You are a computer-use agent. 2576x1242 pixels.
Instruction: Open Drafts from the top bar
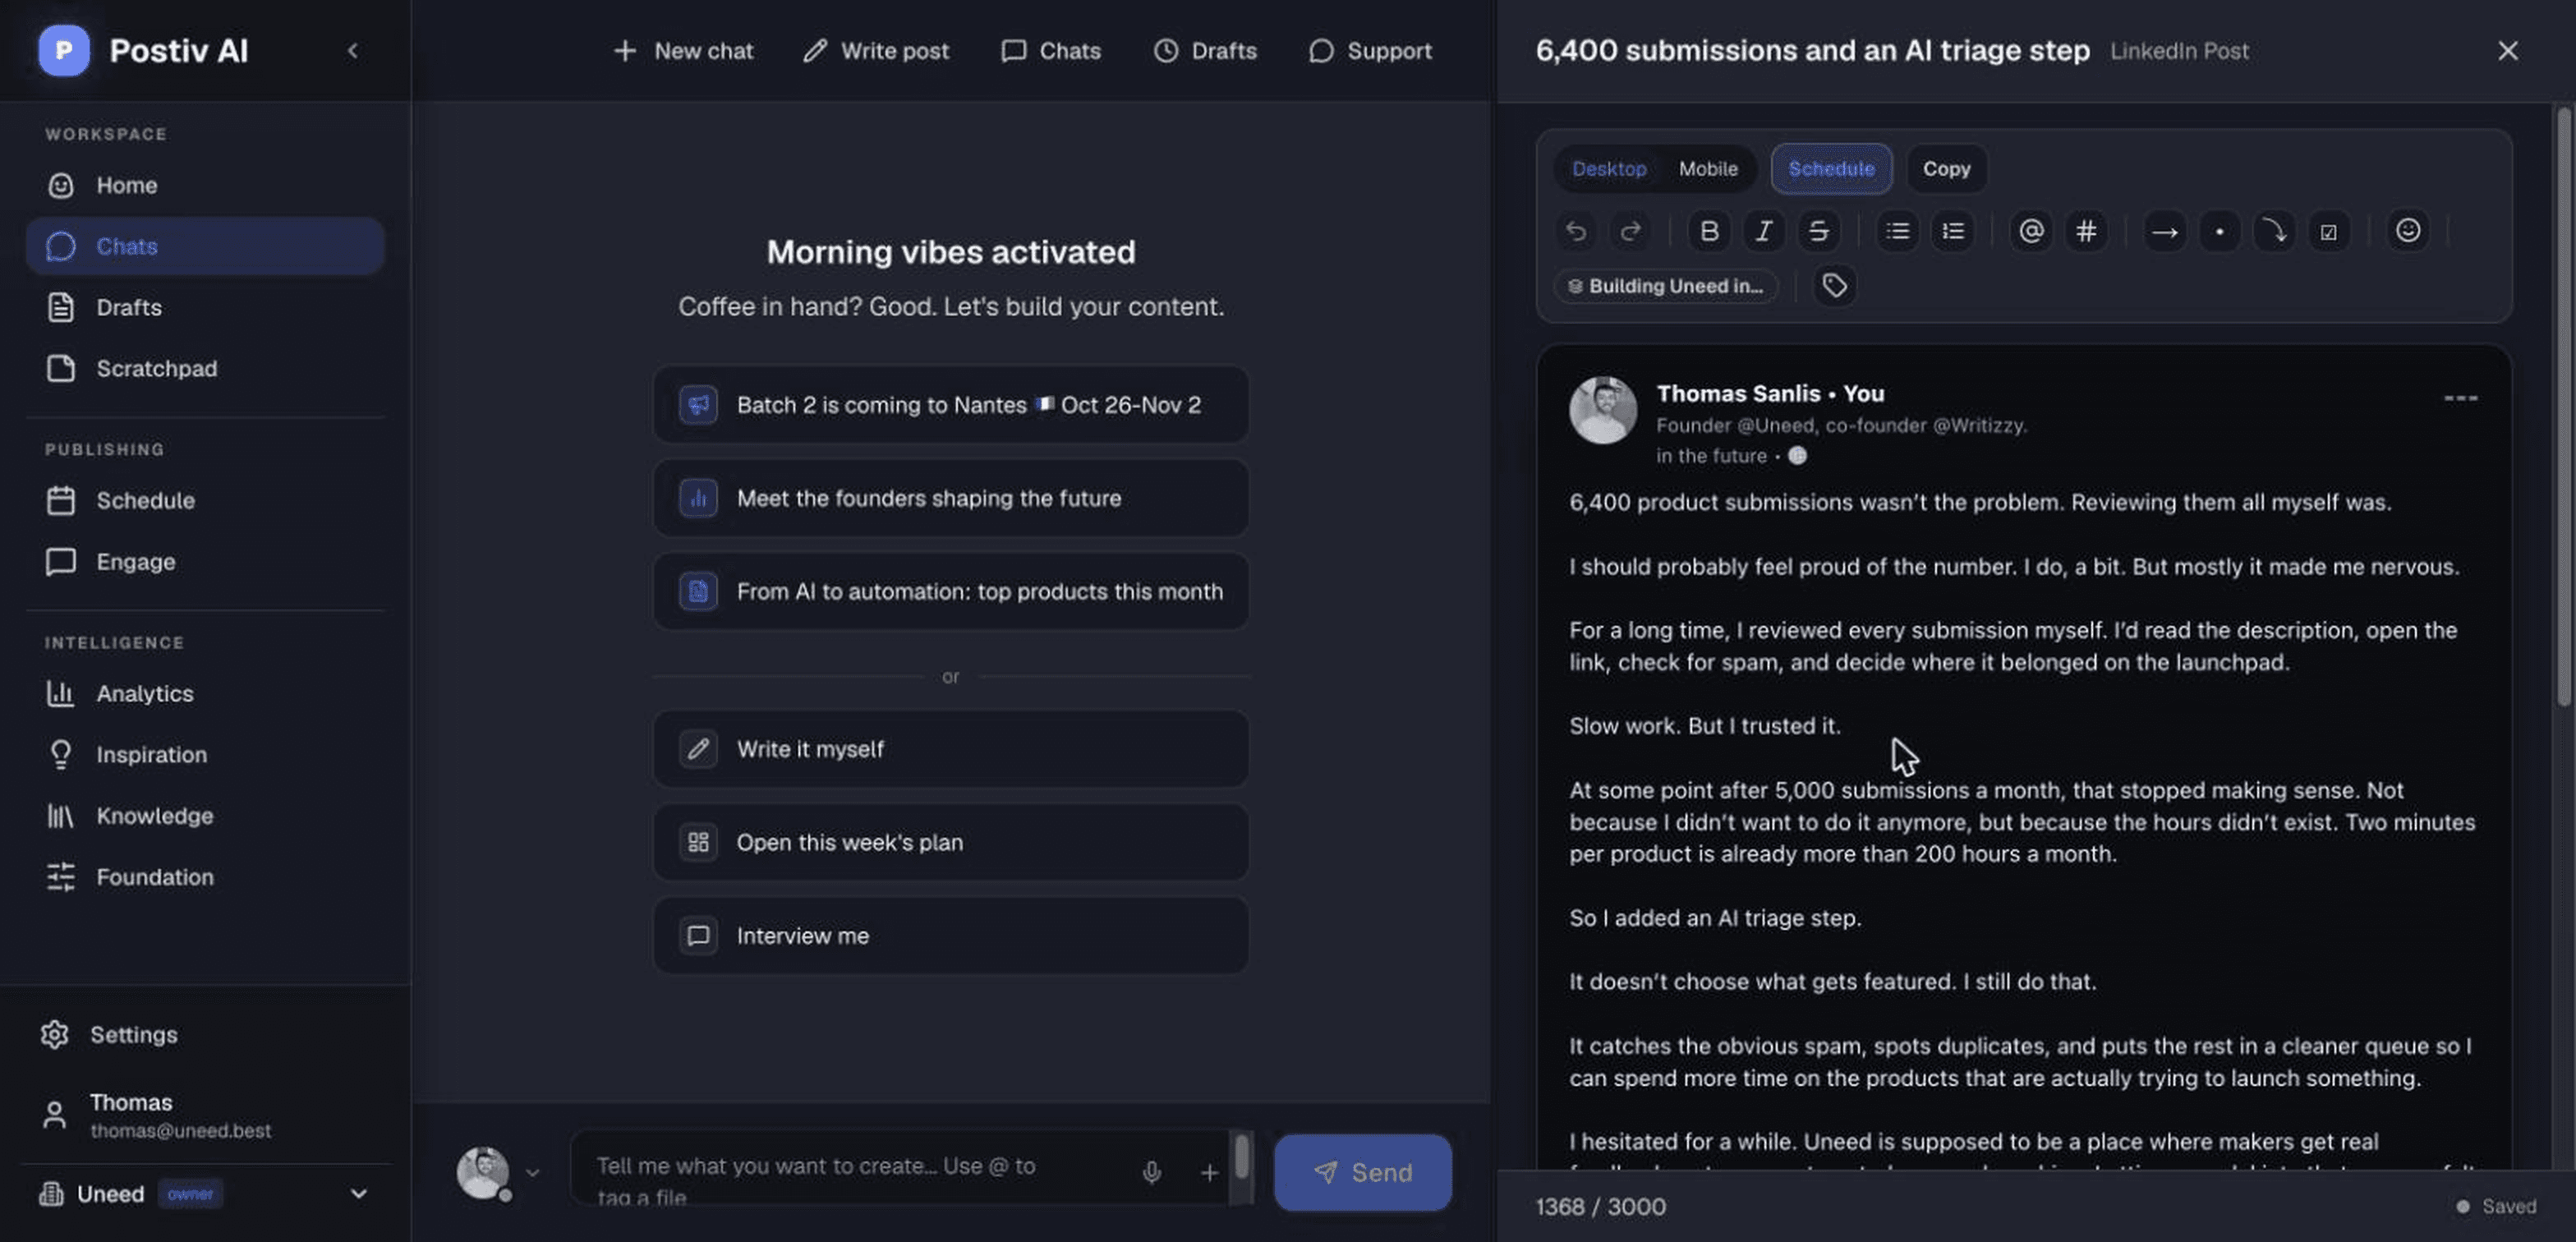(1205, 50)
